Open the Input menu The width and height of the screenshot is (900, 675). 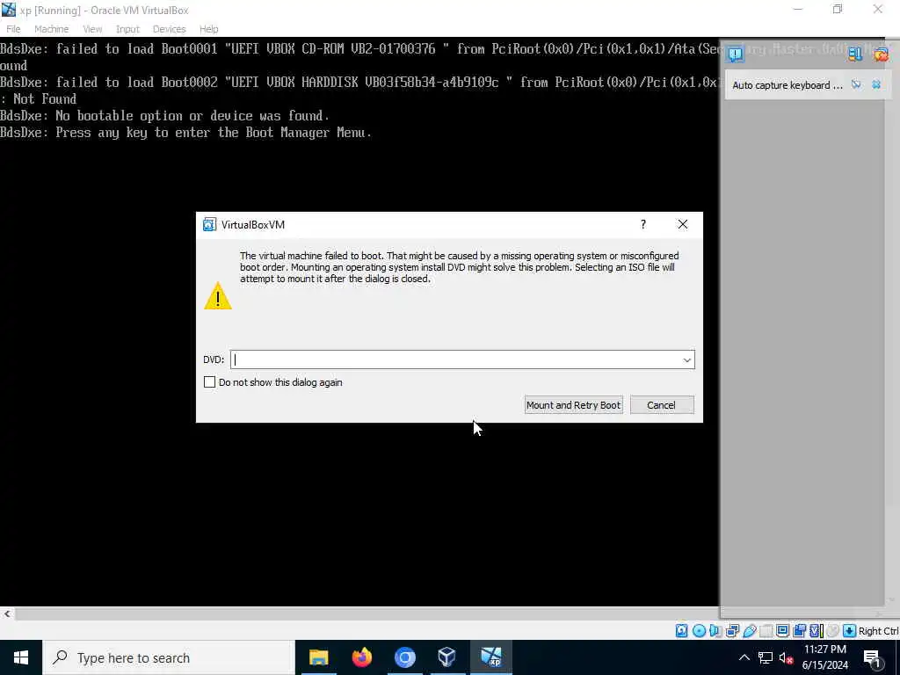click(127, 29)
